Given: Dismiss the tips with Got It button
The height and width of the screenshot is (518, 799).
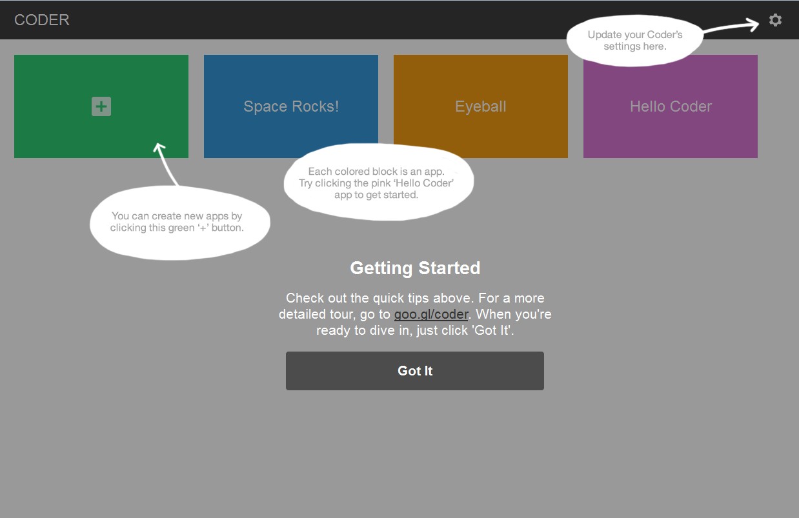Looking at the screenshot, I should click(415, 371).
